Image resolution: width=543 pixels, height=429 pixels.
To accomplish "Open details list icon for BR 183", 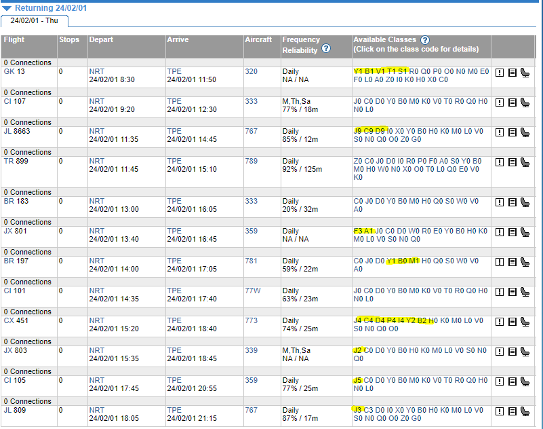I will coord(512,202).
